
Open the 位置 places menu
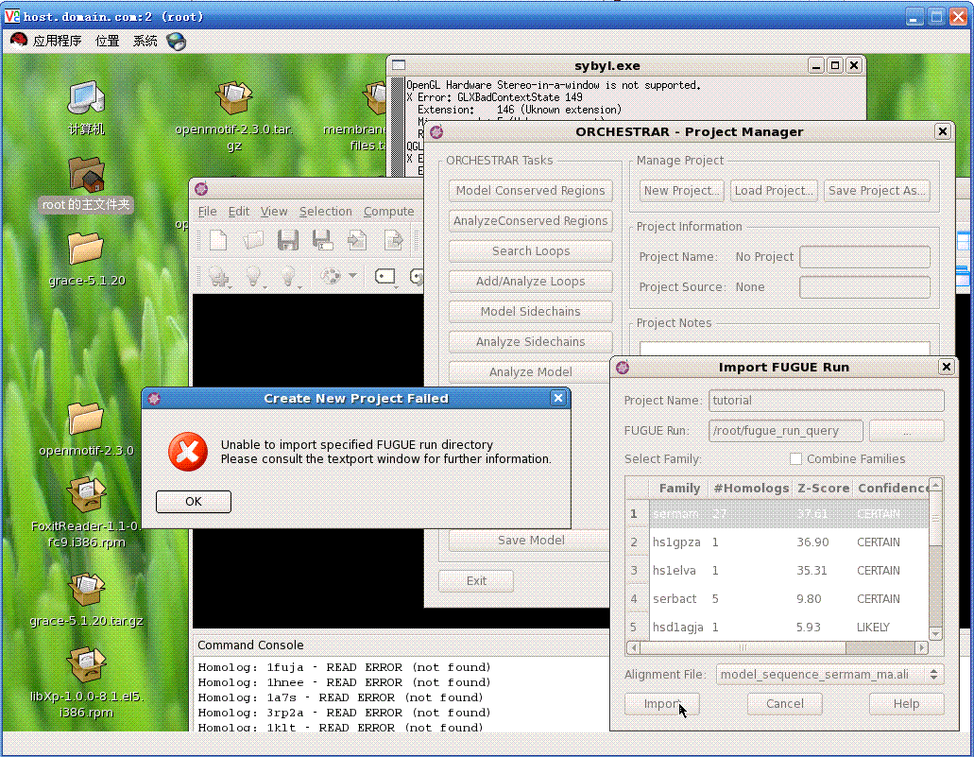(107, 41)
